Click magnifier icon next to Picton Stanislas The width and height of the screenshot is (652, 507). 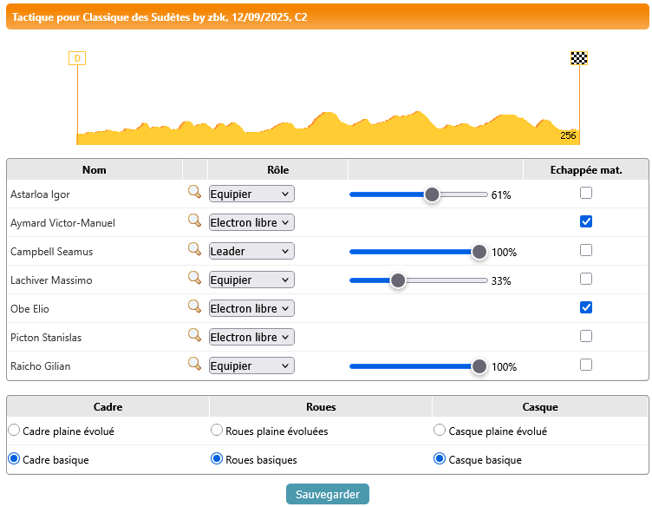195,336
